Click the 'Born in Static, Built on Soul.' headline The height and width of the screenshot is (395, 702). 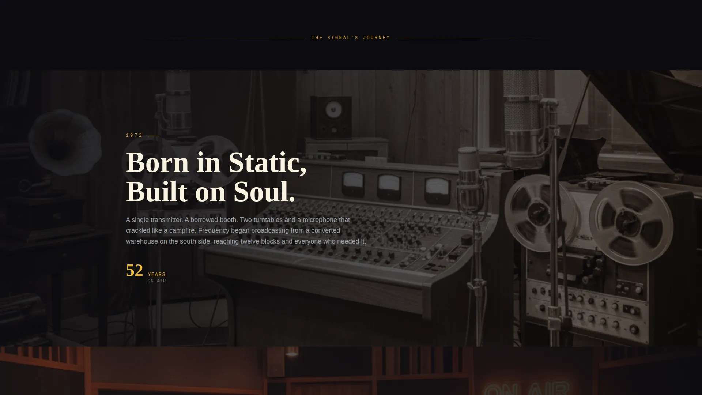(x=216, y=177)
